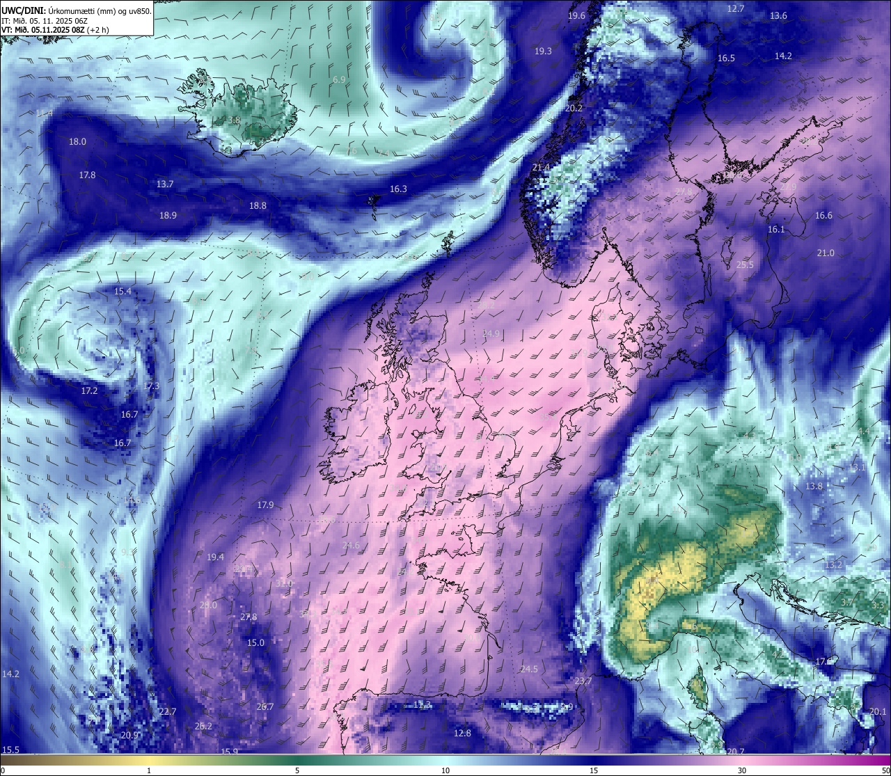The width and height of the screenshot is (891, 776).
Task: Click the color scale tick labelled 1
Action: (149, 770)
